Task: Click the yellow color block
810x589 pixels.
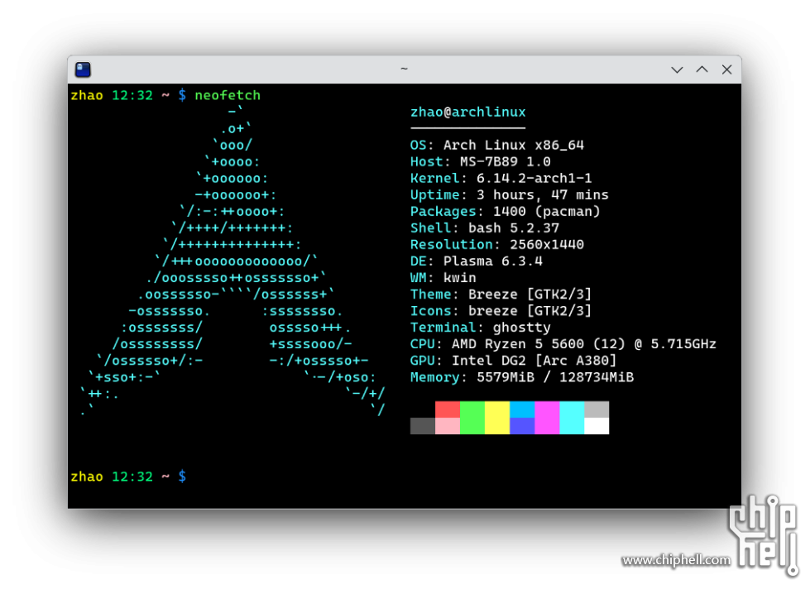Action: (497, 418)
